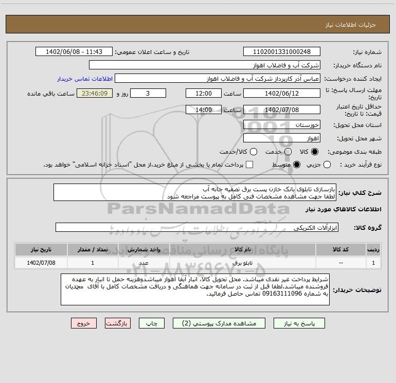The width and height of the screenshot is (396, 383).
Task: Click the table date cell 1402/07/08
Action: [x=41, y=263]
